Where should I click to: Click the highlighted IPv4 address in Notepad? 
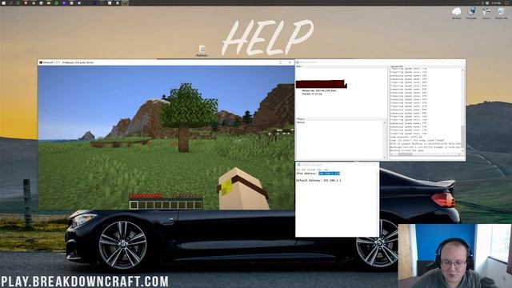329,174
